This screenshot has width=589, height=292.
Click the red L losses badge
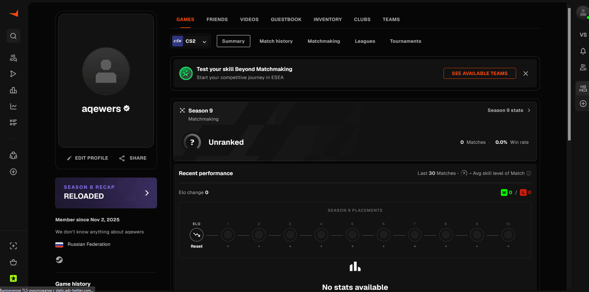tap(523, 192)
